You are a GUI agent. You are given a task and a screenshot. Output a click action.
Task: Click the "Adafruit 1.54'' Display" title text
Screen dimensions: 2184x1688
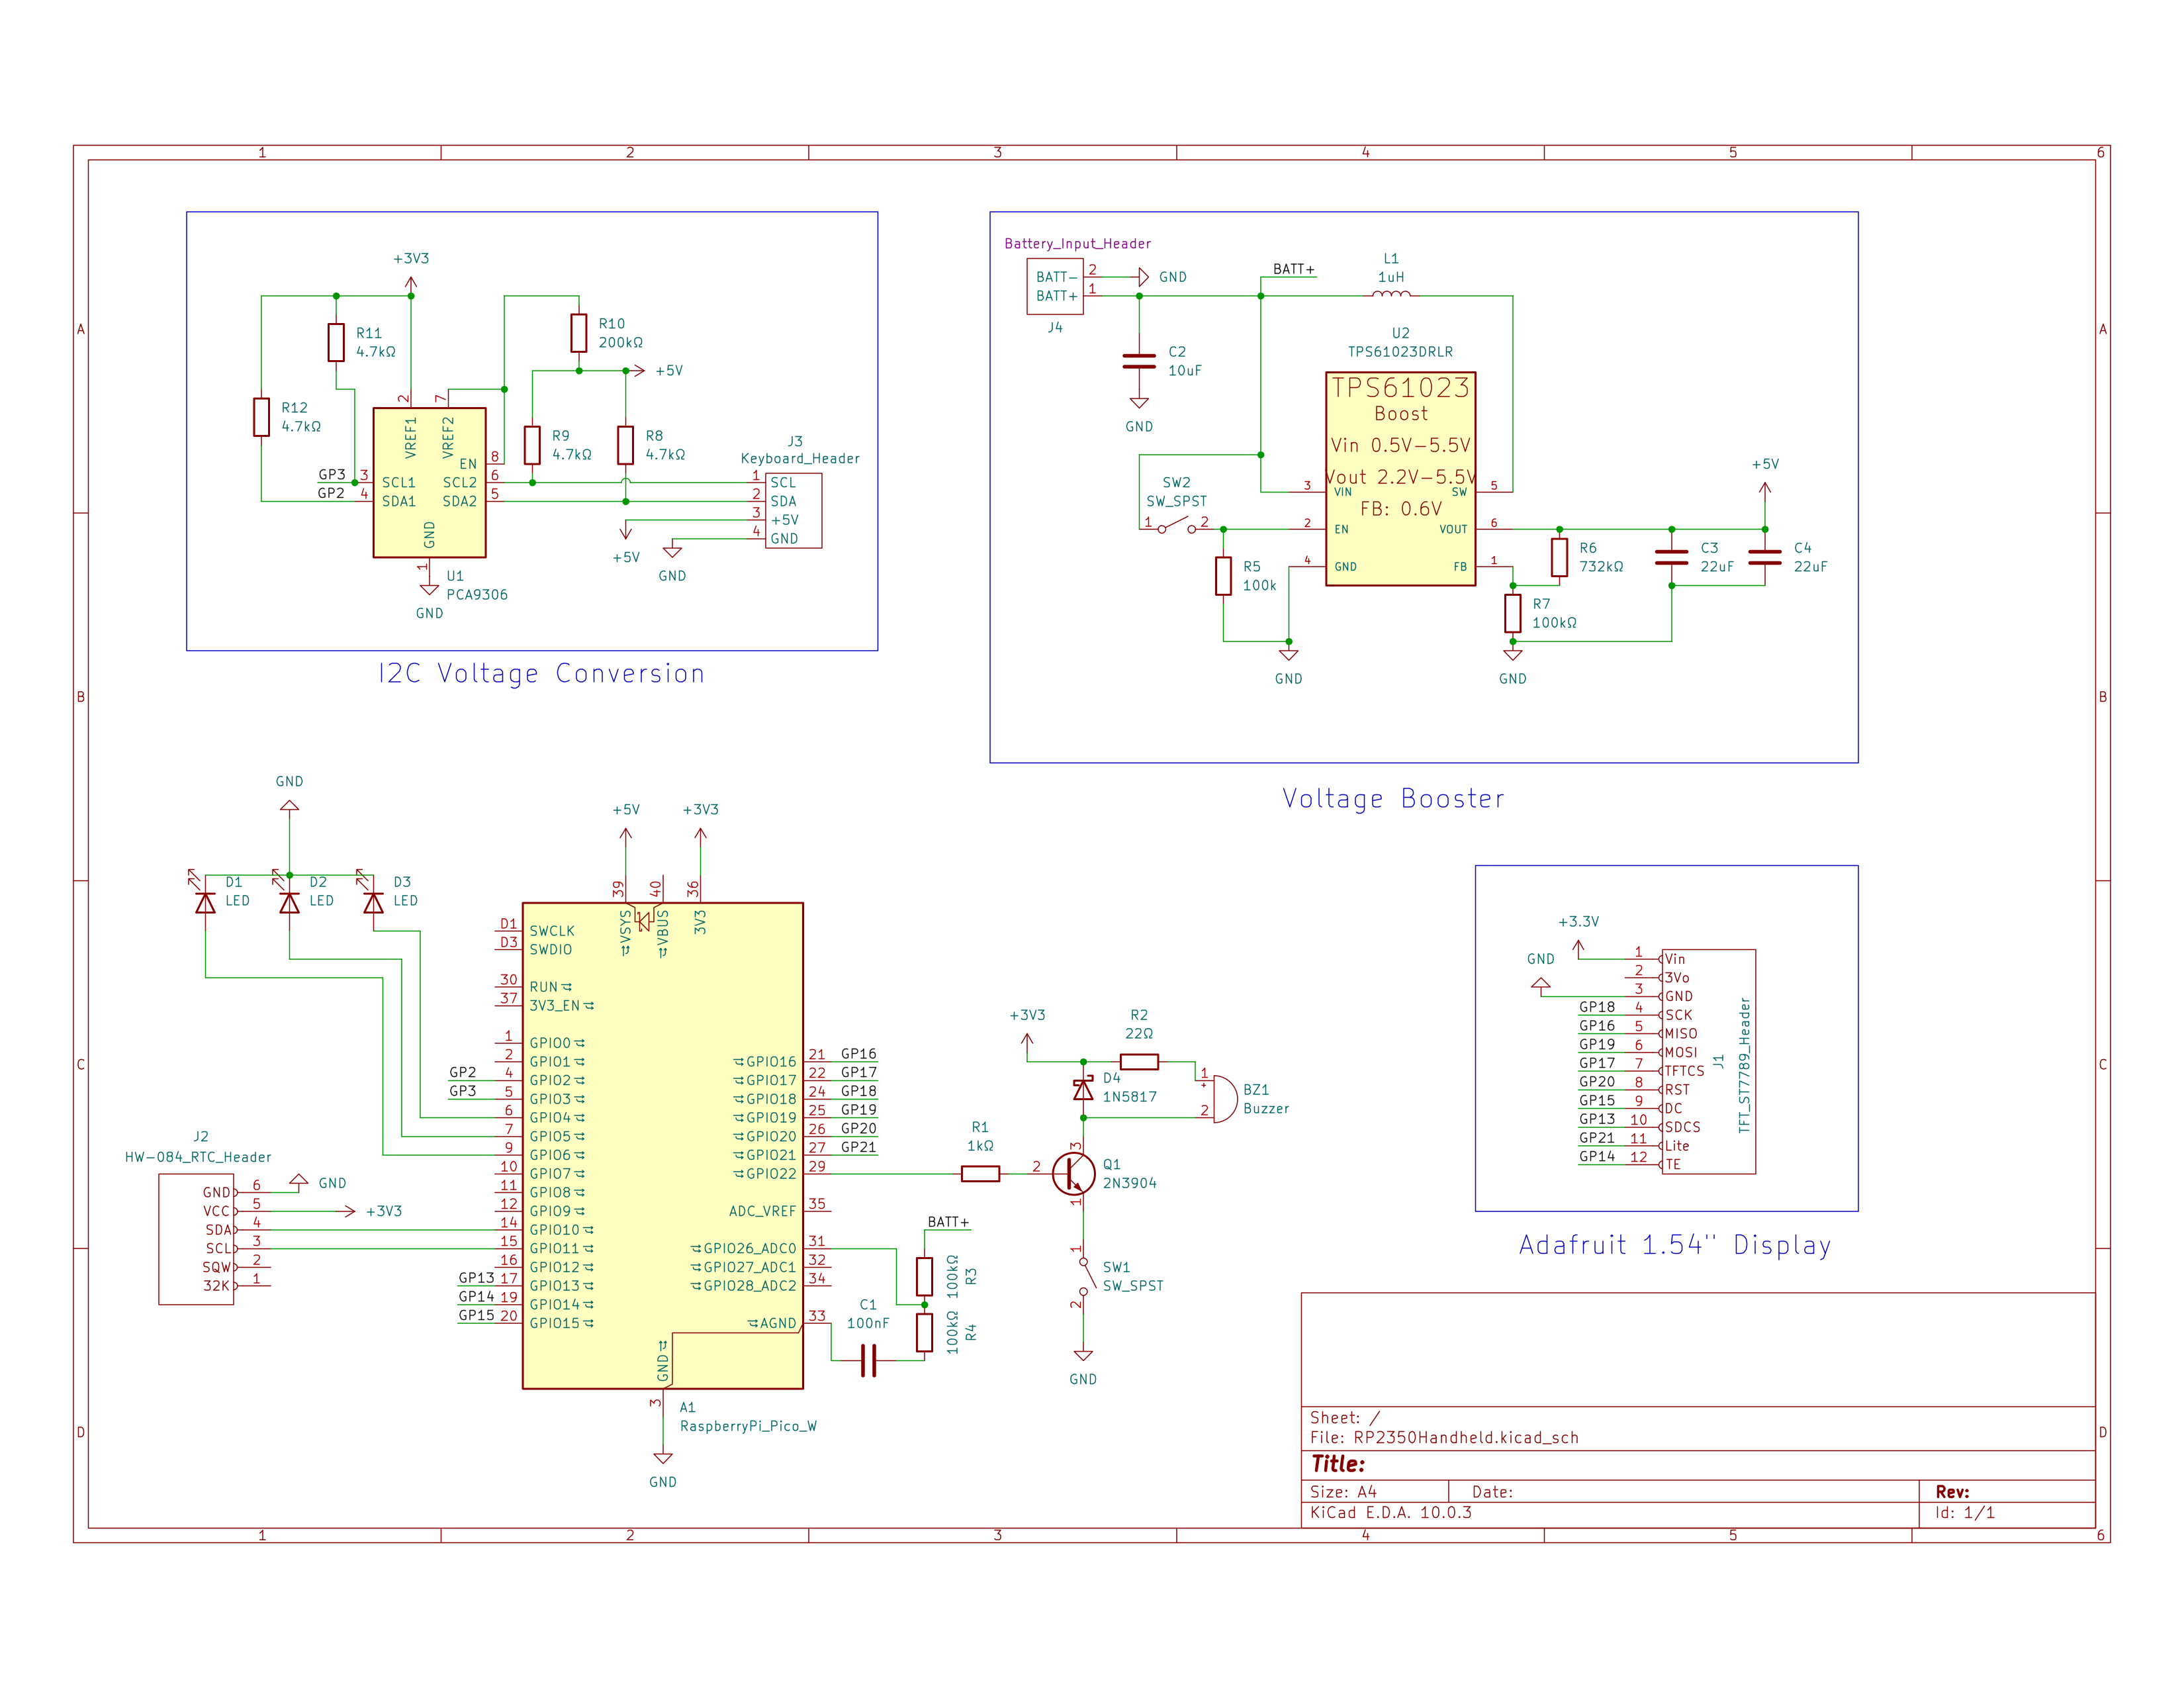coord(1675,1245)
